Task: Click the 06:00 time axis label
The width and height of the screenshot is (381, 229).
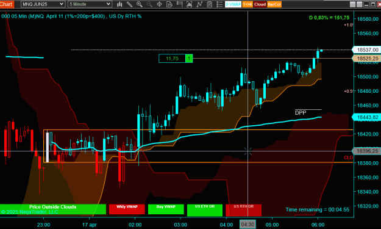Action: pyautogui.click(x=318, y=225)
